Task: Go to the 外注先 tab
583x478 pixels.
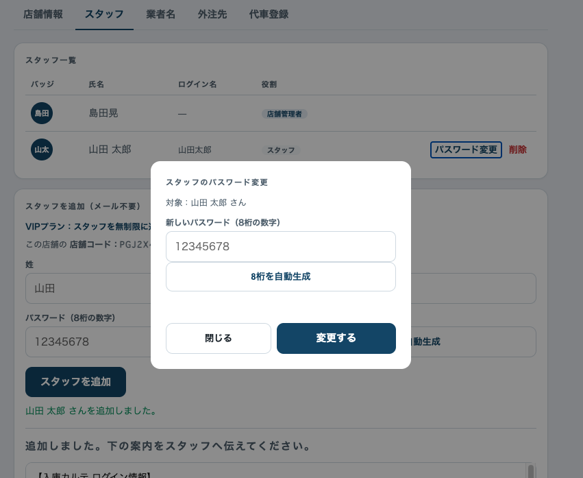Action: (212, 14)
